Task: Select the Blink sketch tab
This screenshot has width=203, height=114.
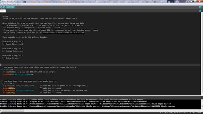Action: point(3,11)
